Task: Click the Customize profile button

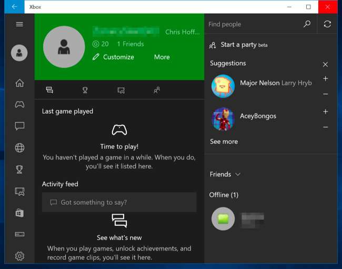Action: 113,57
